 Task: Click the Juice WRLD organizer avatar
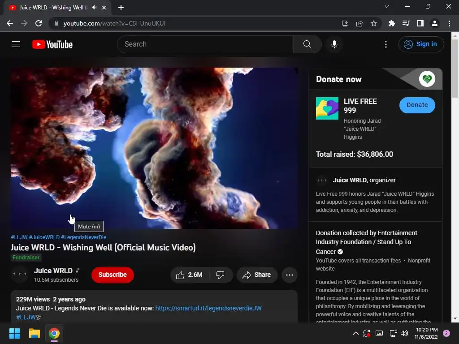pyautogui.click(x=322, y=180)
